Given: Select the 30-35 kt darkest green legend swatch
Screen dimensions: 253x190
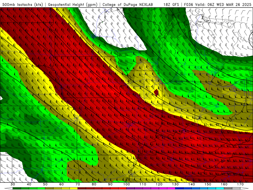Looking at the screenshot, I should coord(17,188).
